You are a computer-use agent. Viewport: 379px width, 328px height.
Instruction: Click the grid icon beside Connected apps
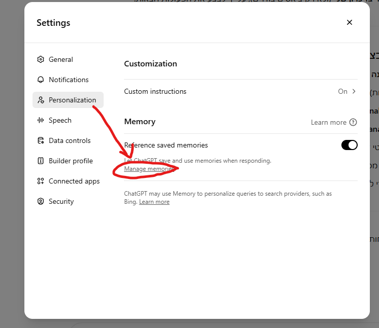click(41, 181)
